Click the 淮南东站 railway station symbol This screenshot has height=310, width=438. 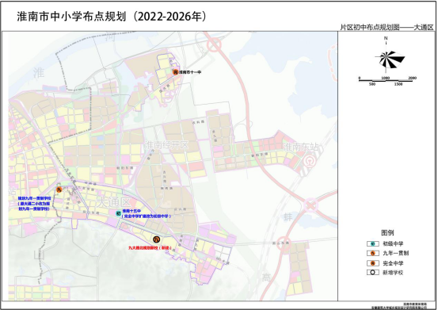[x=309, y=162]
